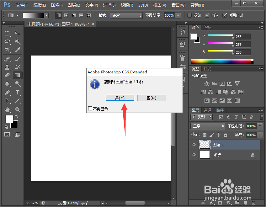Click 是(Y) to confirm deletion

point(120,98)
